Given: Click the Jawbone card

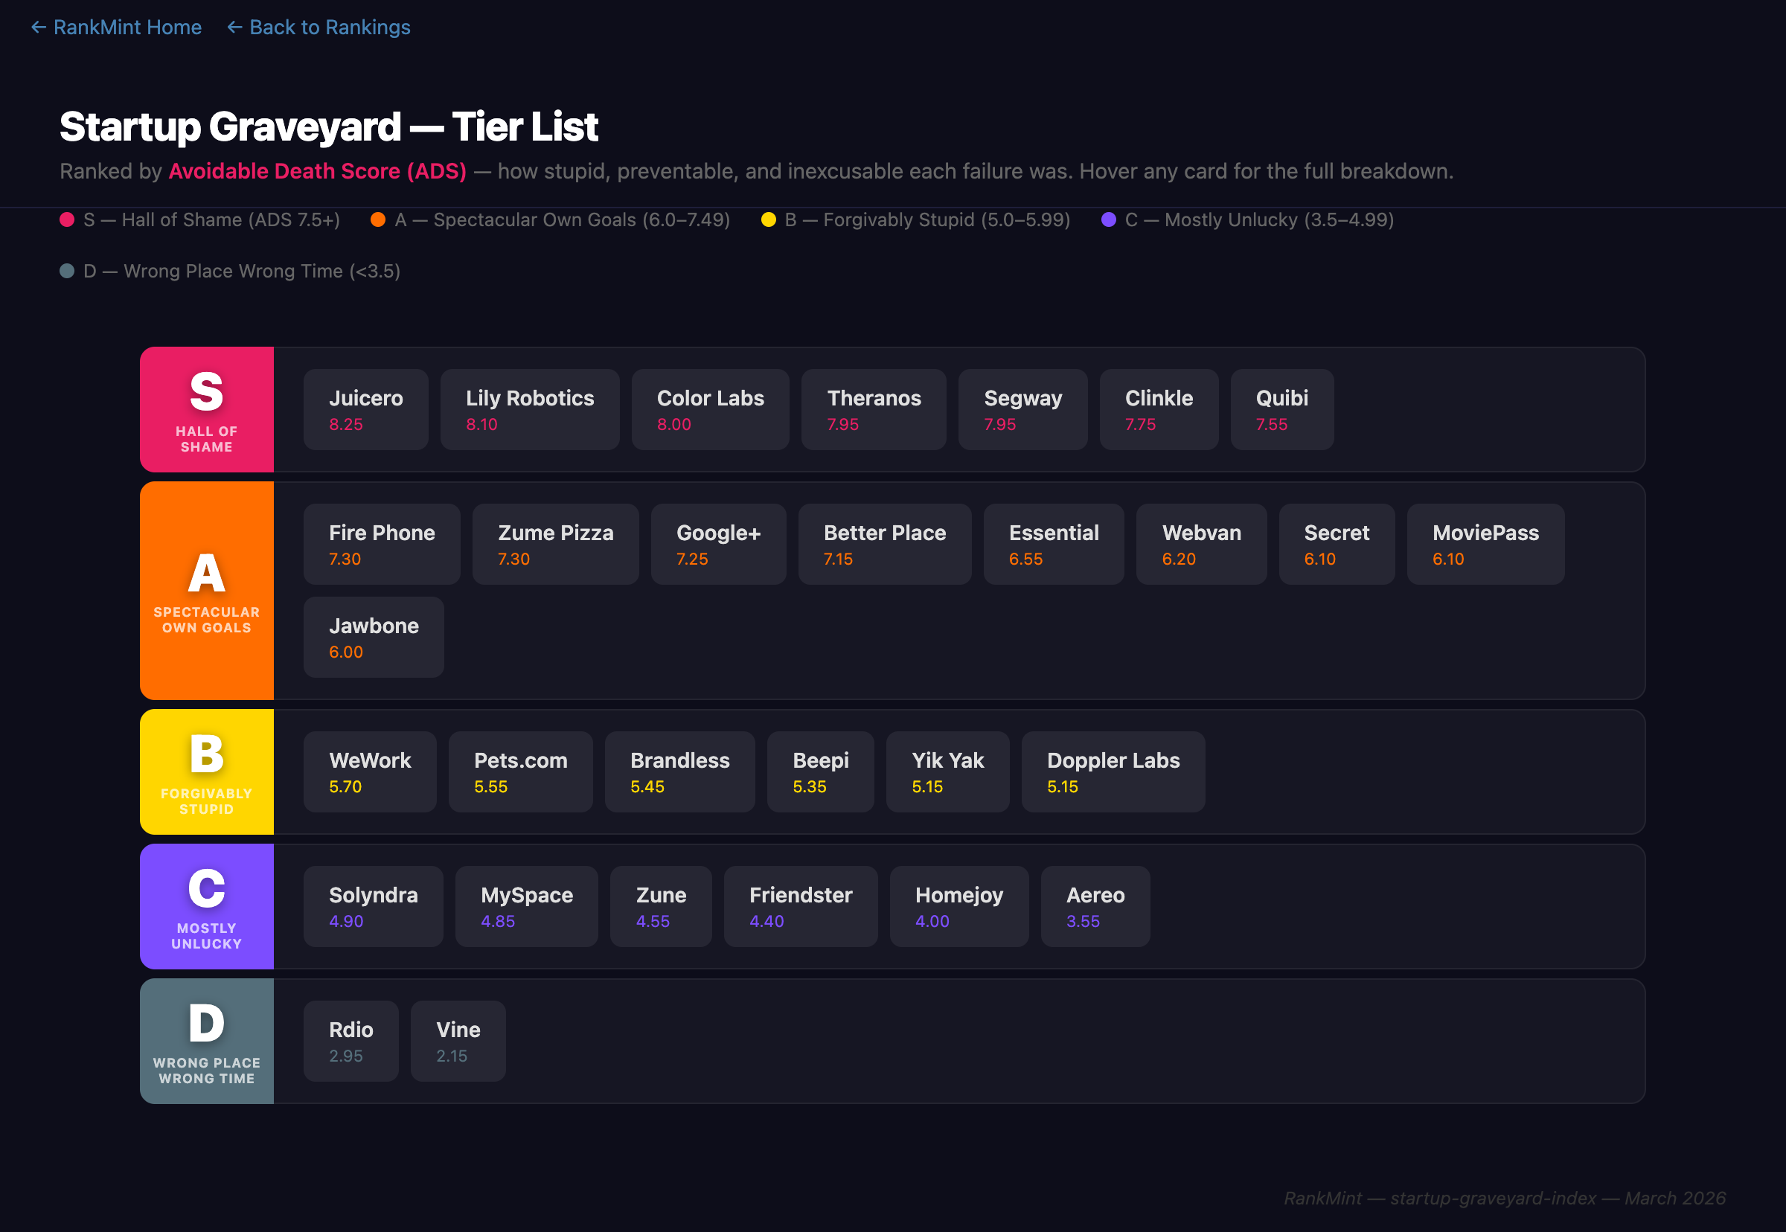Looking at the screenshot, I should tap(373, 637).
